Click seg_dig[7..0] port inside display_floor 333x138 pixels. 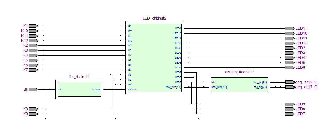(x=261, y=87)
